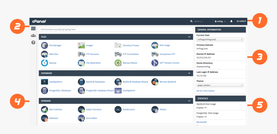This screenshot has height=134, width=277.
Task: Select the Home Directory /home/mrfrog text
Action: click(203, 67)
